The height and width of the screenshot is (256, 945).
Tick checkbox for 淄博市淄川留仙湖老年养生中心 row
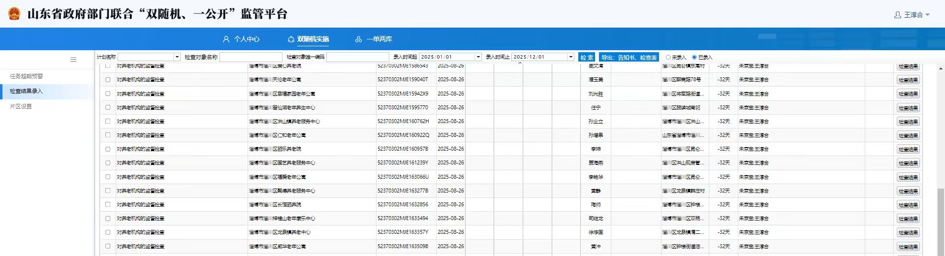tap(108, 107)
